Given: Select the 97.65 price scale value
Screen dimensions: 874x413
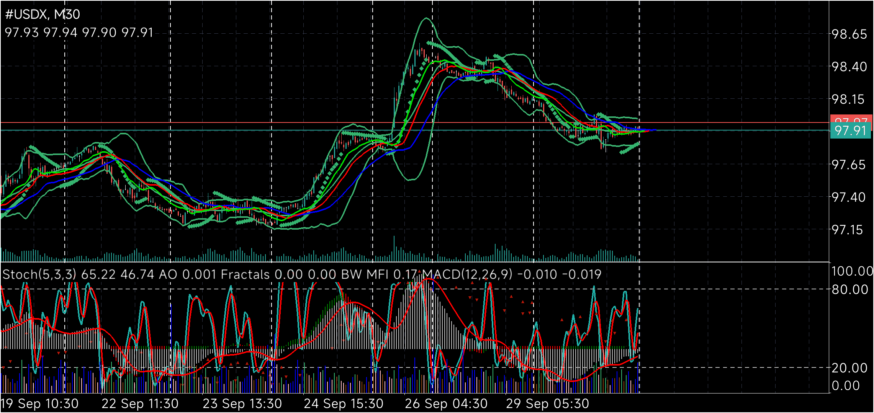Looking at the screenshot, I should [849, 165].
